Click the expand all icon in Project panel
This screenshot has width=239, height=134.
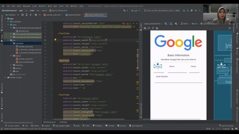[27, 15]
